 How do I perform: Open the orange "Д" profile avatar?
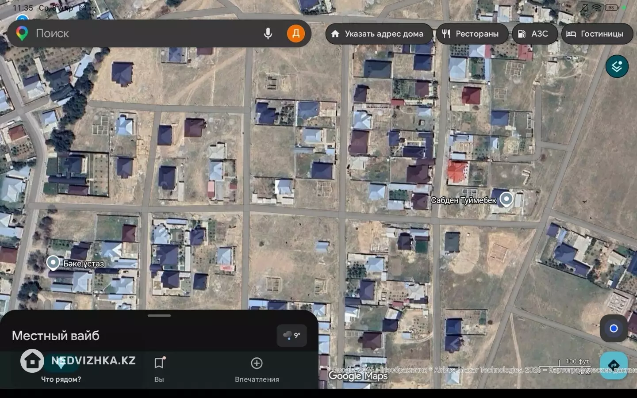coord(295,34)
